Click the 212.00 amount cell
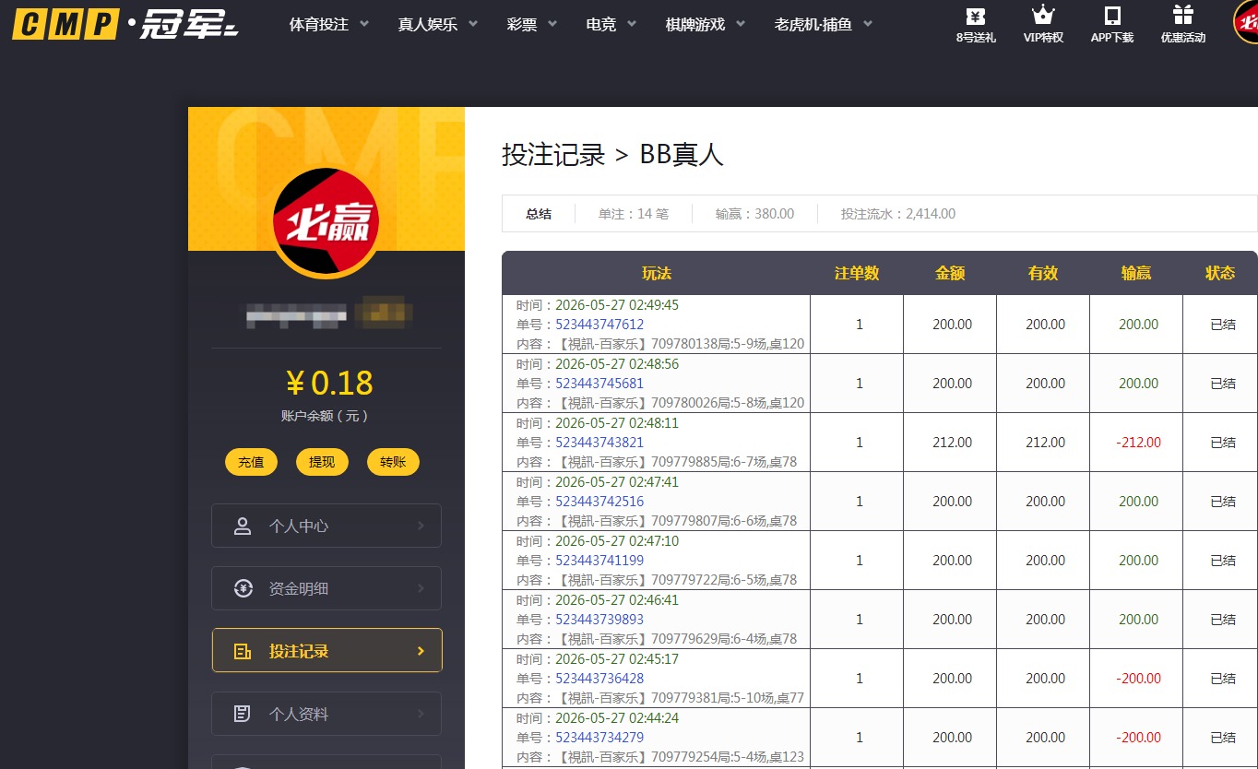This screenshot has width=1258, height=769. 952,443
